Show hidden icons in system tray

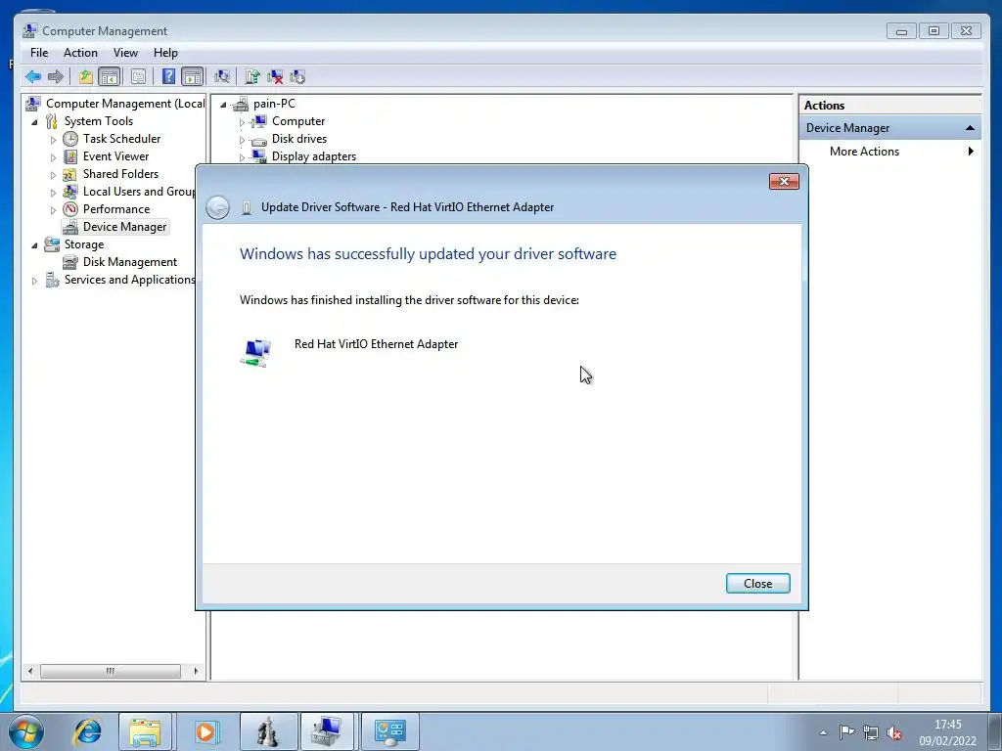[x=824, y=732]
